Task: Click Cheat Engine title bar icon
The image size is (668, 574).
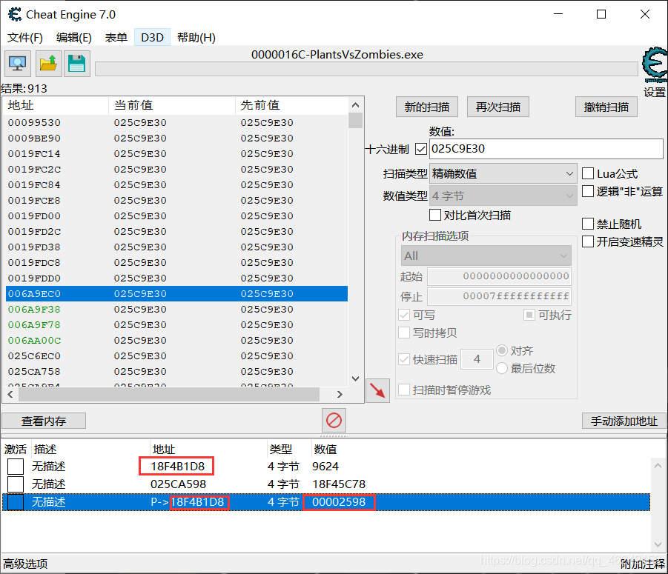Action: click(x=15, y=15)
